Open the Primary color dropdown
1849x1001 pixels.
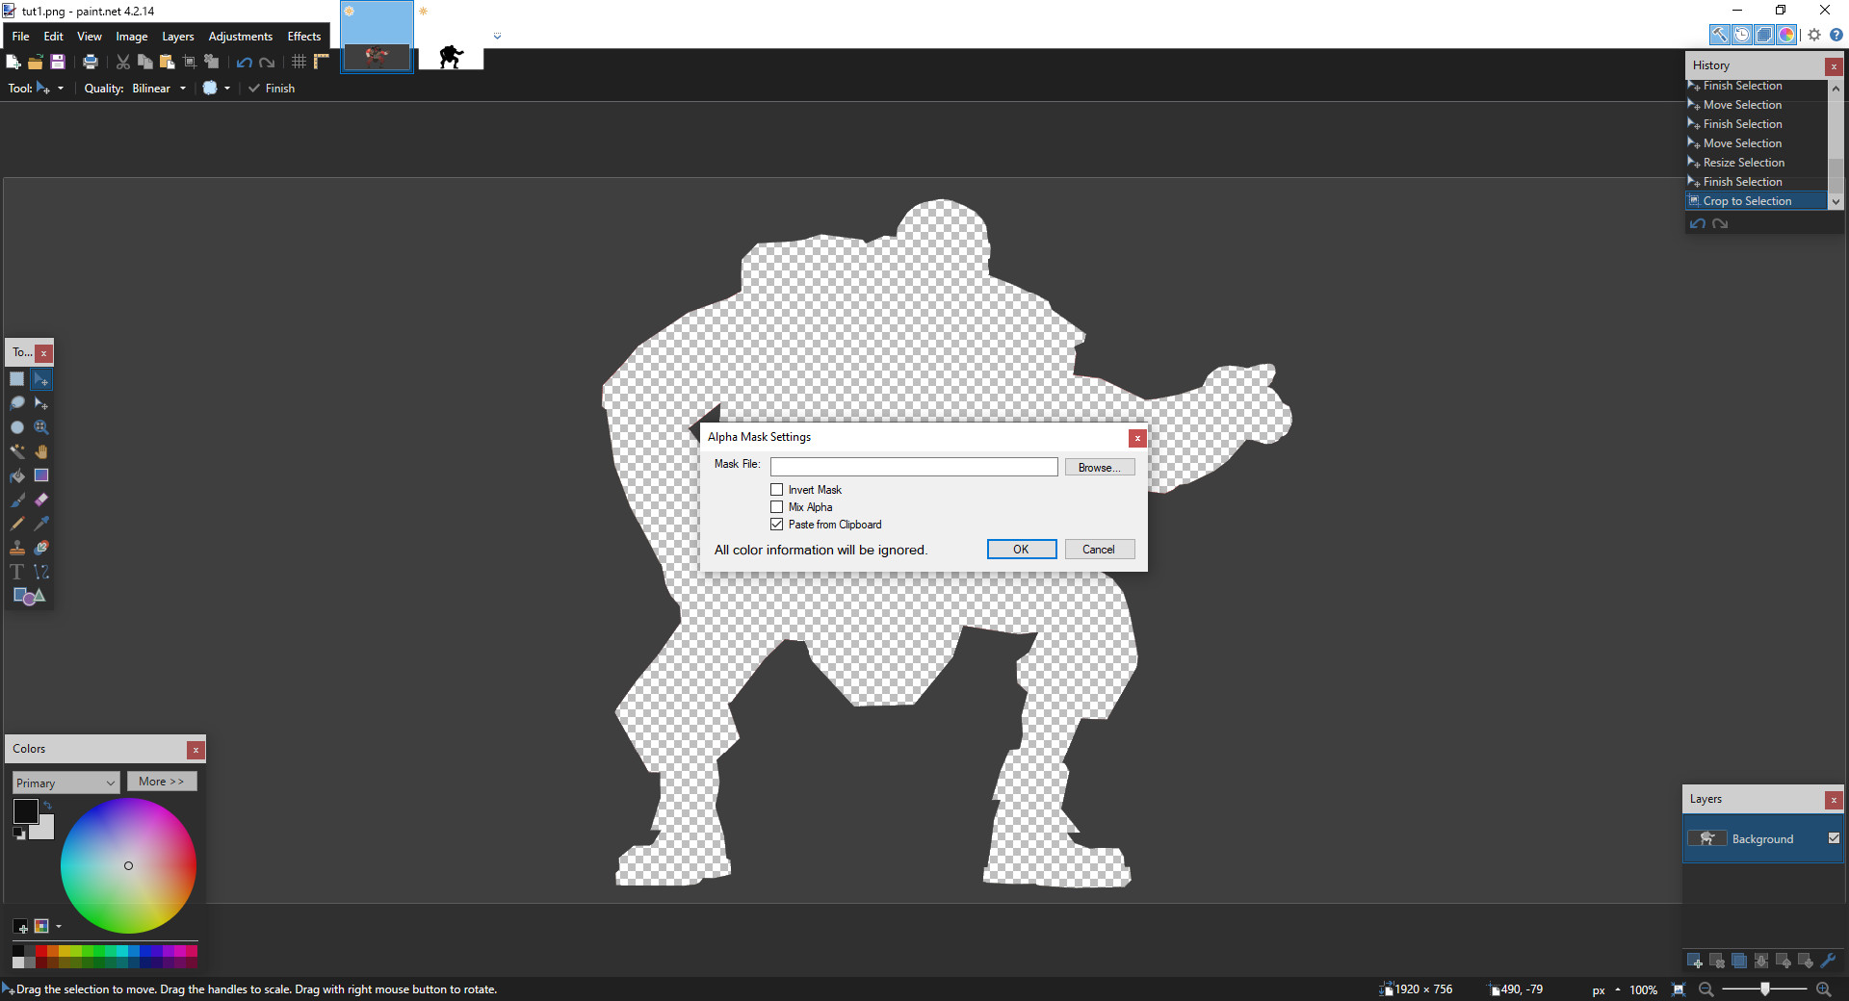pyautogui.click(x=66, y=783)
